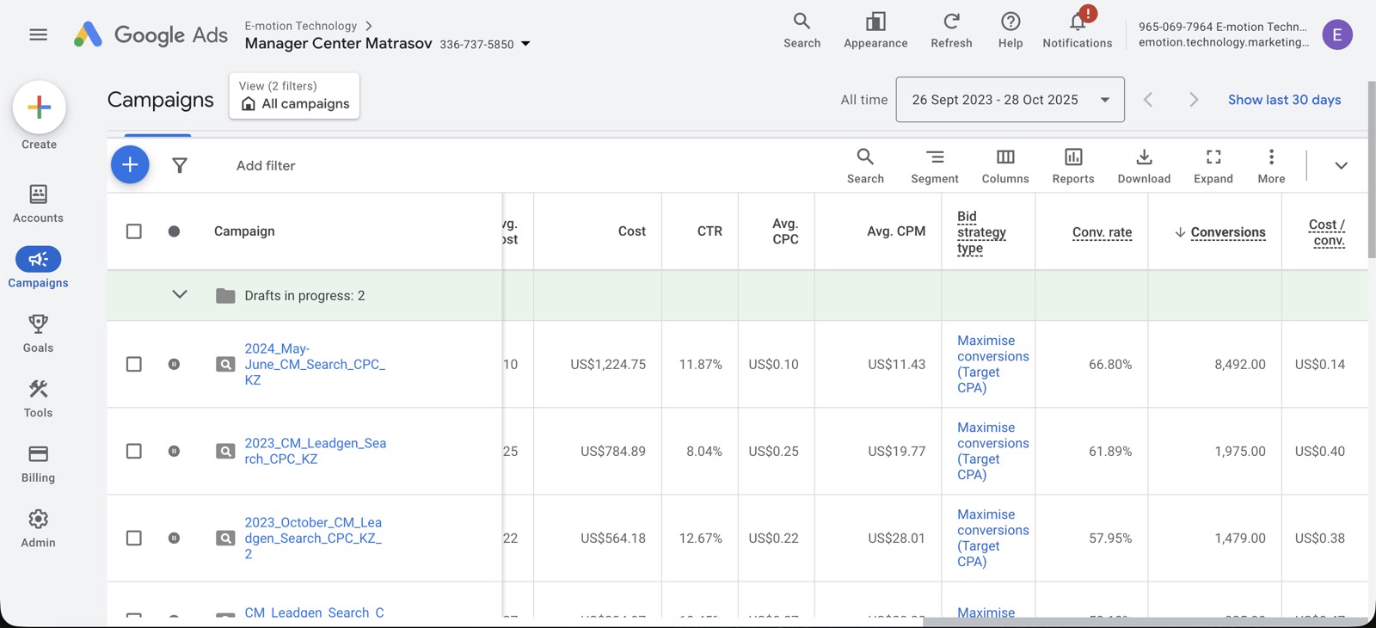Toggle the select-all campaigns checkbox
This screenshot has width=1376, height=628.
134,231
